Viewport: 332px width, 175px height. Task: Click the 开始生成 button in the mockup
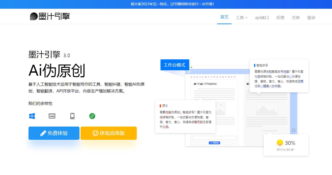pos(214,143)
